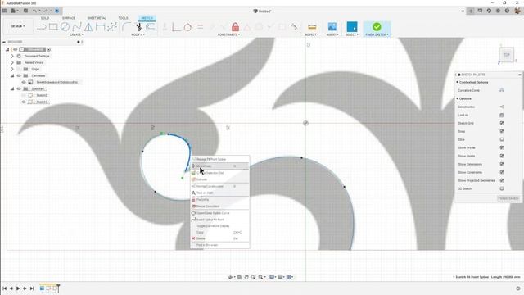524x295 pixels.
Task: Select the Fillet tool in Modify
Action: click(126, 27)
